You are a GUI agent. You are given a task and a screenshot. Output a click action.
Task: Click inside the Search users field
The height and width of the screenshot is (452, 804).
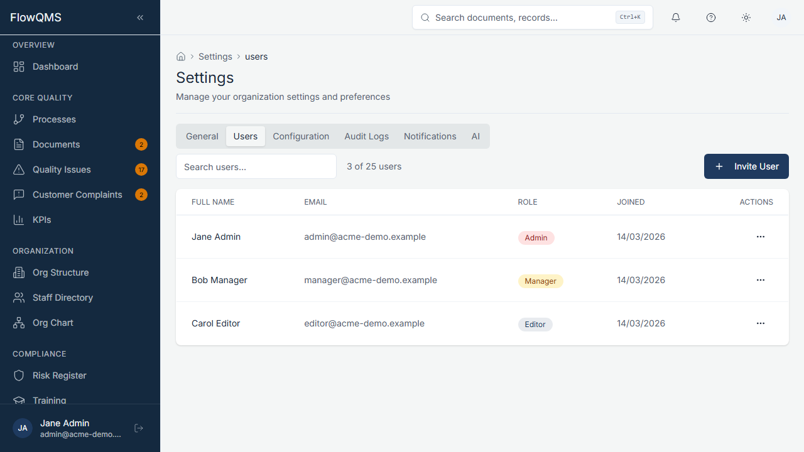(256, 166)
